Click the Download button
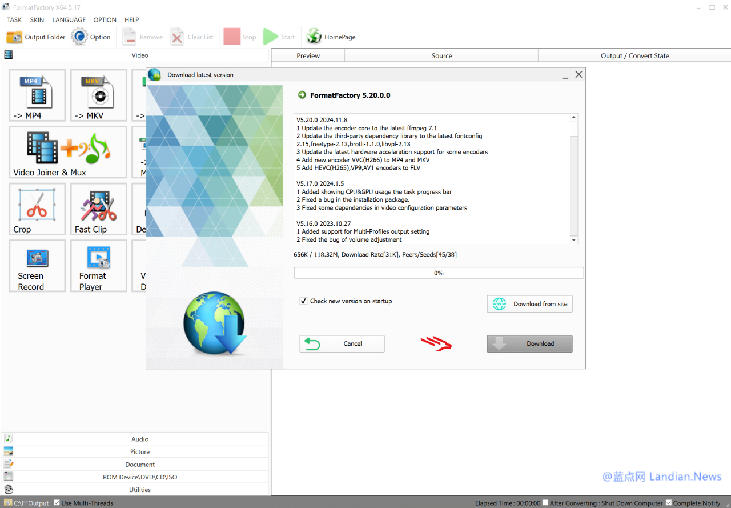Image resolution: width=731 pixels, height=508 pixels. tap(529, 343)
